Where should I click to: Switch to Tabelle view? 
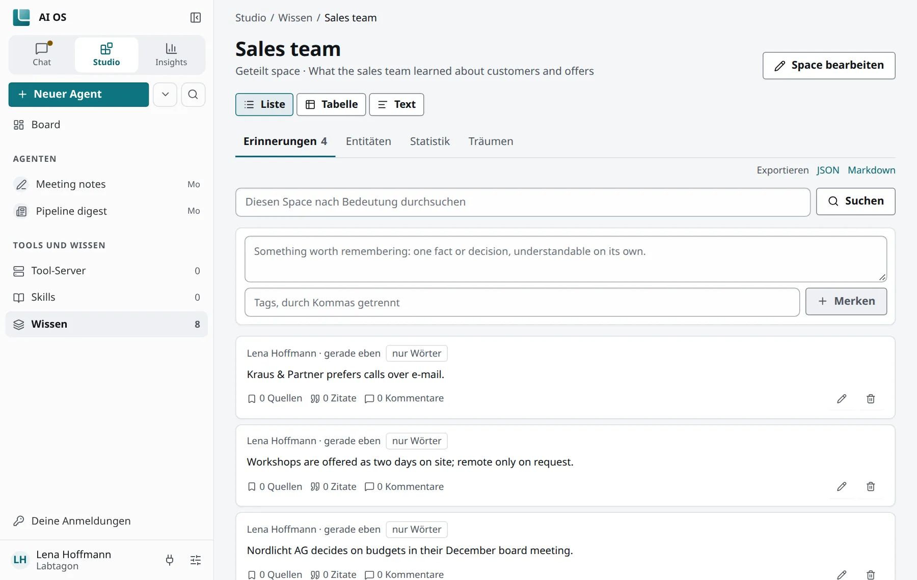click(331, 104)
